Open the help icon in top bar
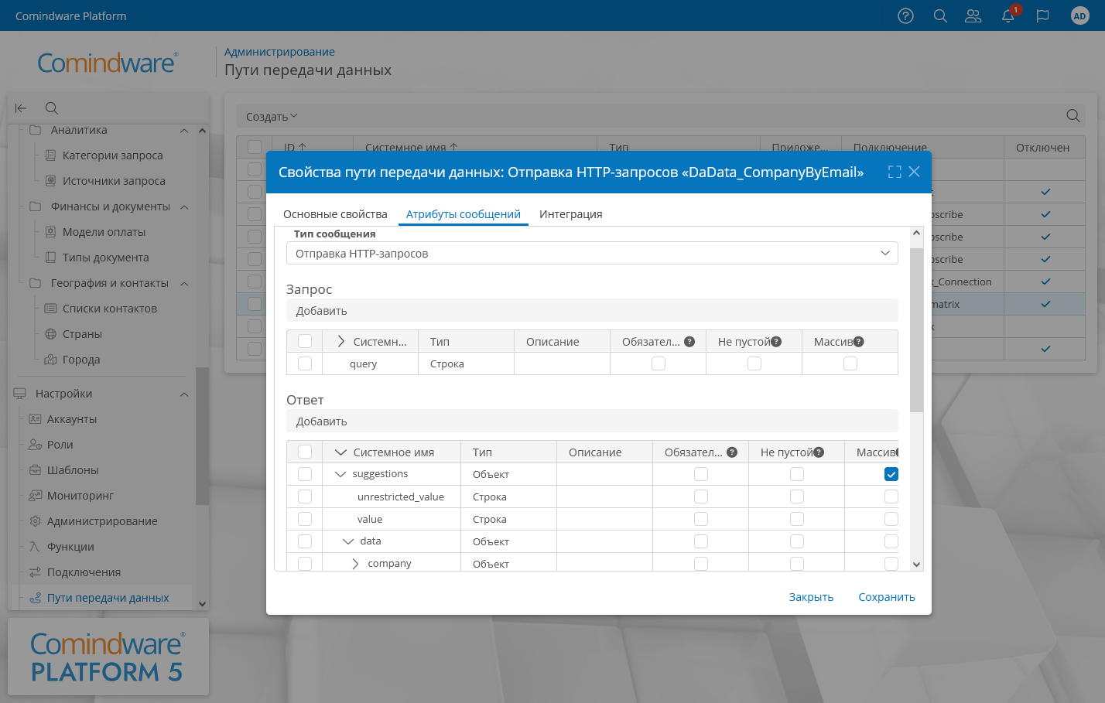This screenshot has height=703, width=1105. tap(905, 15)
